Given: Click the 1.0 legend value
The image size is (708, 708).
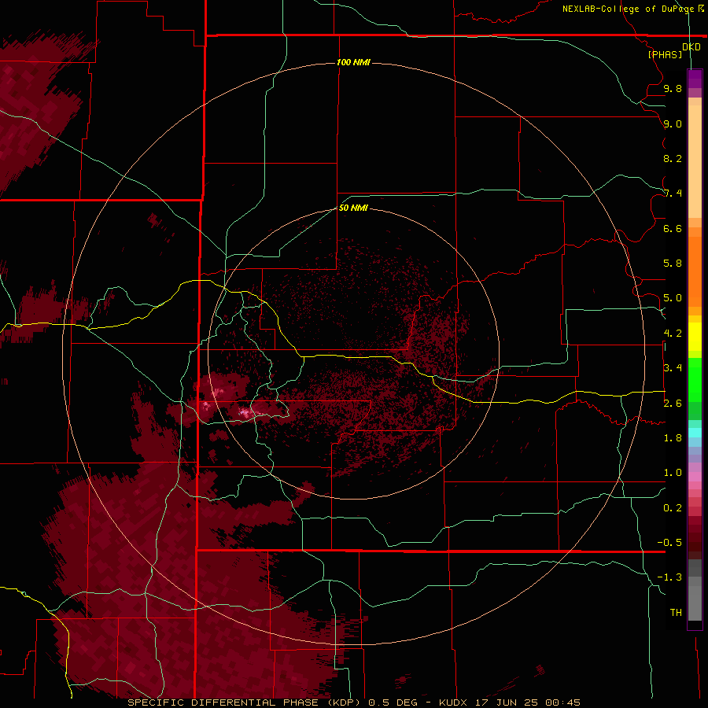Looking at the screenshot, I should 673,473.
